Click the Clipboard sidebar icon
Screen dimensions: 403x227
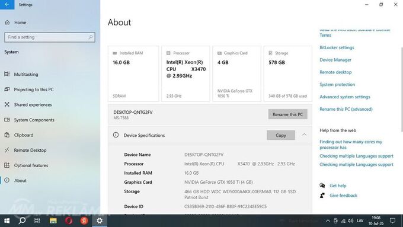[7, 135]
